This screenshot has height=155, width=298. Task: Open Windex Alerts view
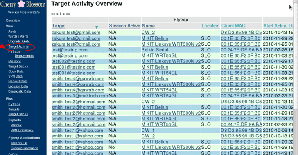click(x=18, y=36)
